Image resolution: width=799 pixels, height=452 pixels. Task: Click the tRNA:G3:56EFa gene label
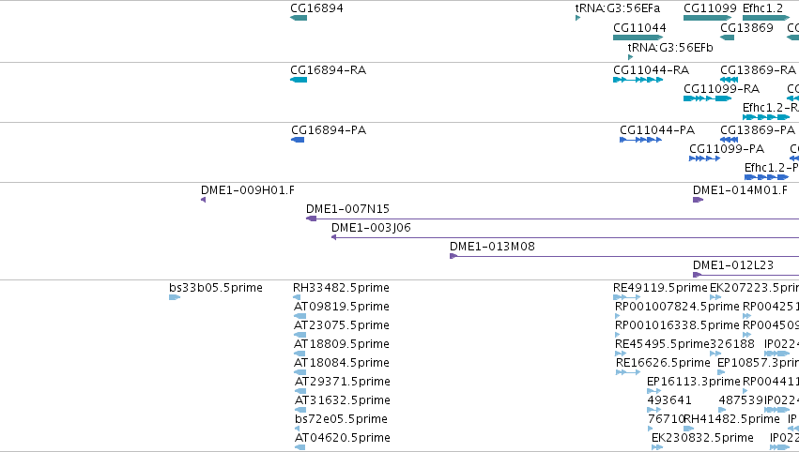click(x=618, y=8)
